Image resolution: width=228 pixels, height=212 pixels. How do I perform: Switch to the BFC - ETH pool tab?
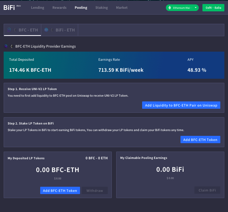[x=22, y=30]
